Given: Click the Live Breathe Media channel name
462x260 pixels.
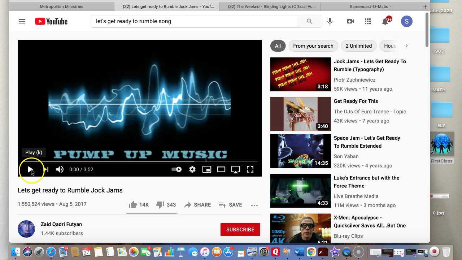Looking at the screenshot, I should coord(356,196).
